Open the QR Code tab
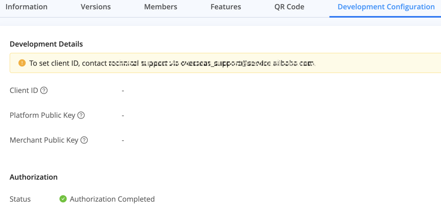The height and width of the screenshot is (212, 441). coord(289,7)
